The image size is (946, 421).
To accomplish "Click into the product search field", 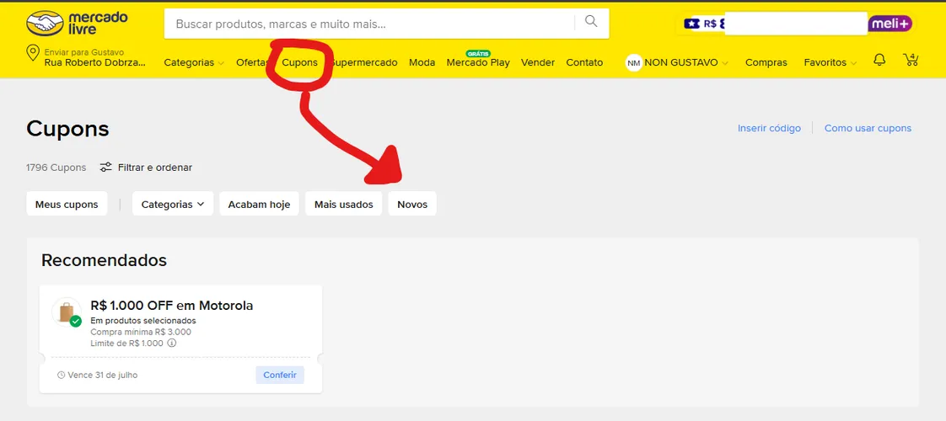I will (x=371, y=24).
